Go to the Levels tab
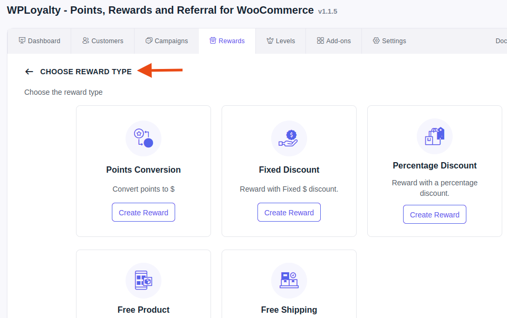Viewport: 507px width, 318px height. [281, 41]
